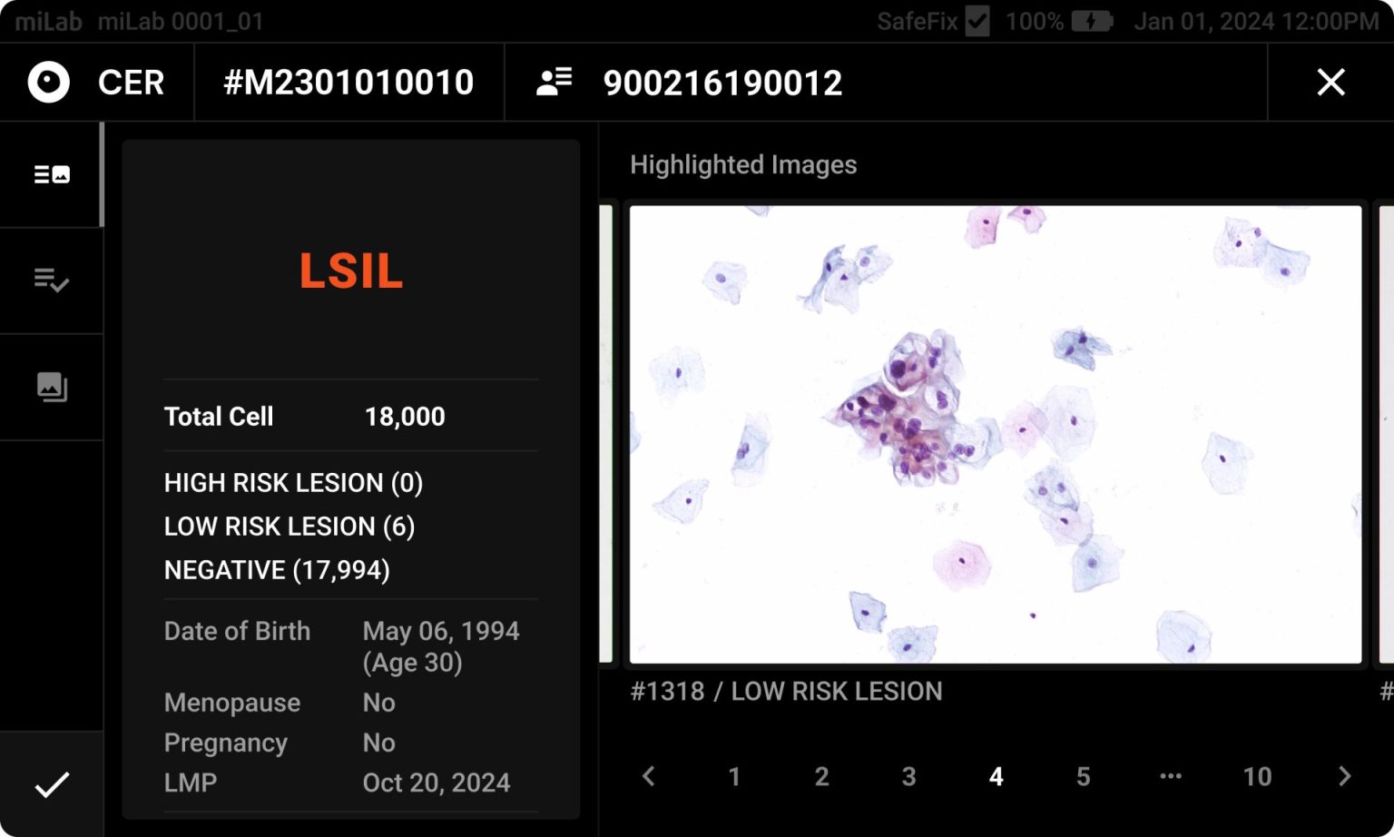Click the previous image sliver on left

pos(606,435)
